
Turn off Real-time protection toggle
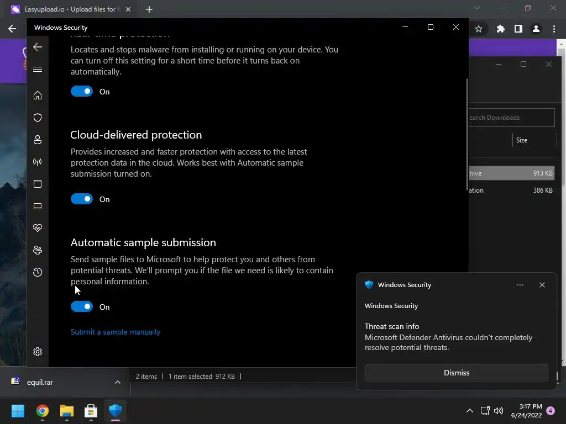point(82,91)
